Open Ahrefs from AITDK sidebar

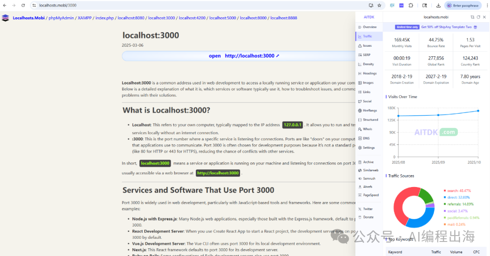369,187
